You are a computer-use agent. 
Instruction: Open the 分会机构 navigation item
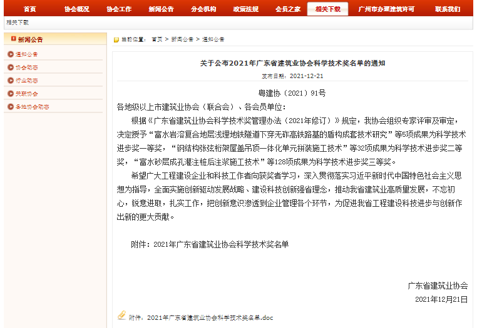[x=203, y=9]
